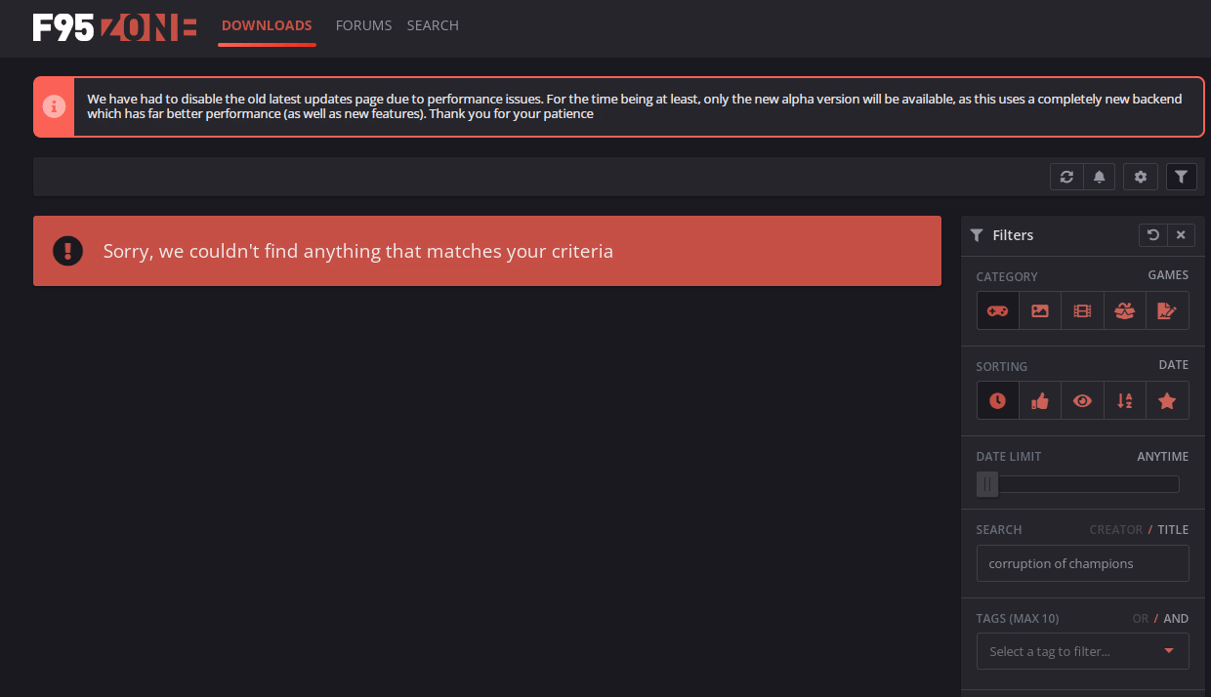Image resolution: width=1211 pixels, height=697 pixels.
Task: Sort results by date clock icon
Action: pos(997,400)
